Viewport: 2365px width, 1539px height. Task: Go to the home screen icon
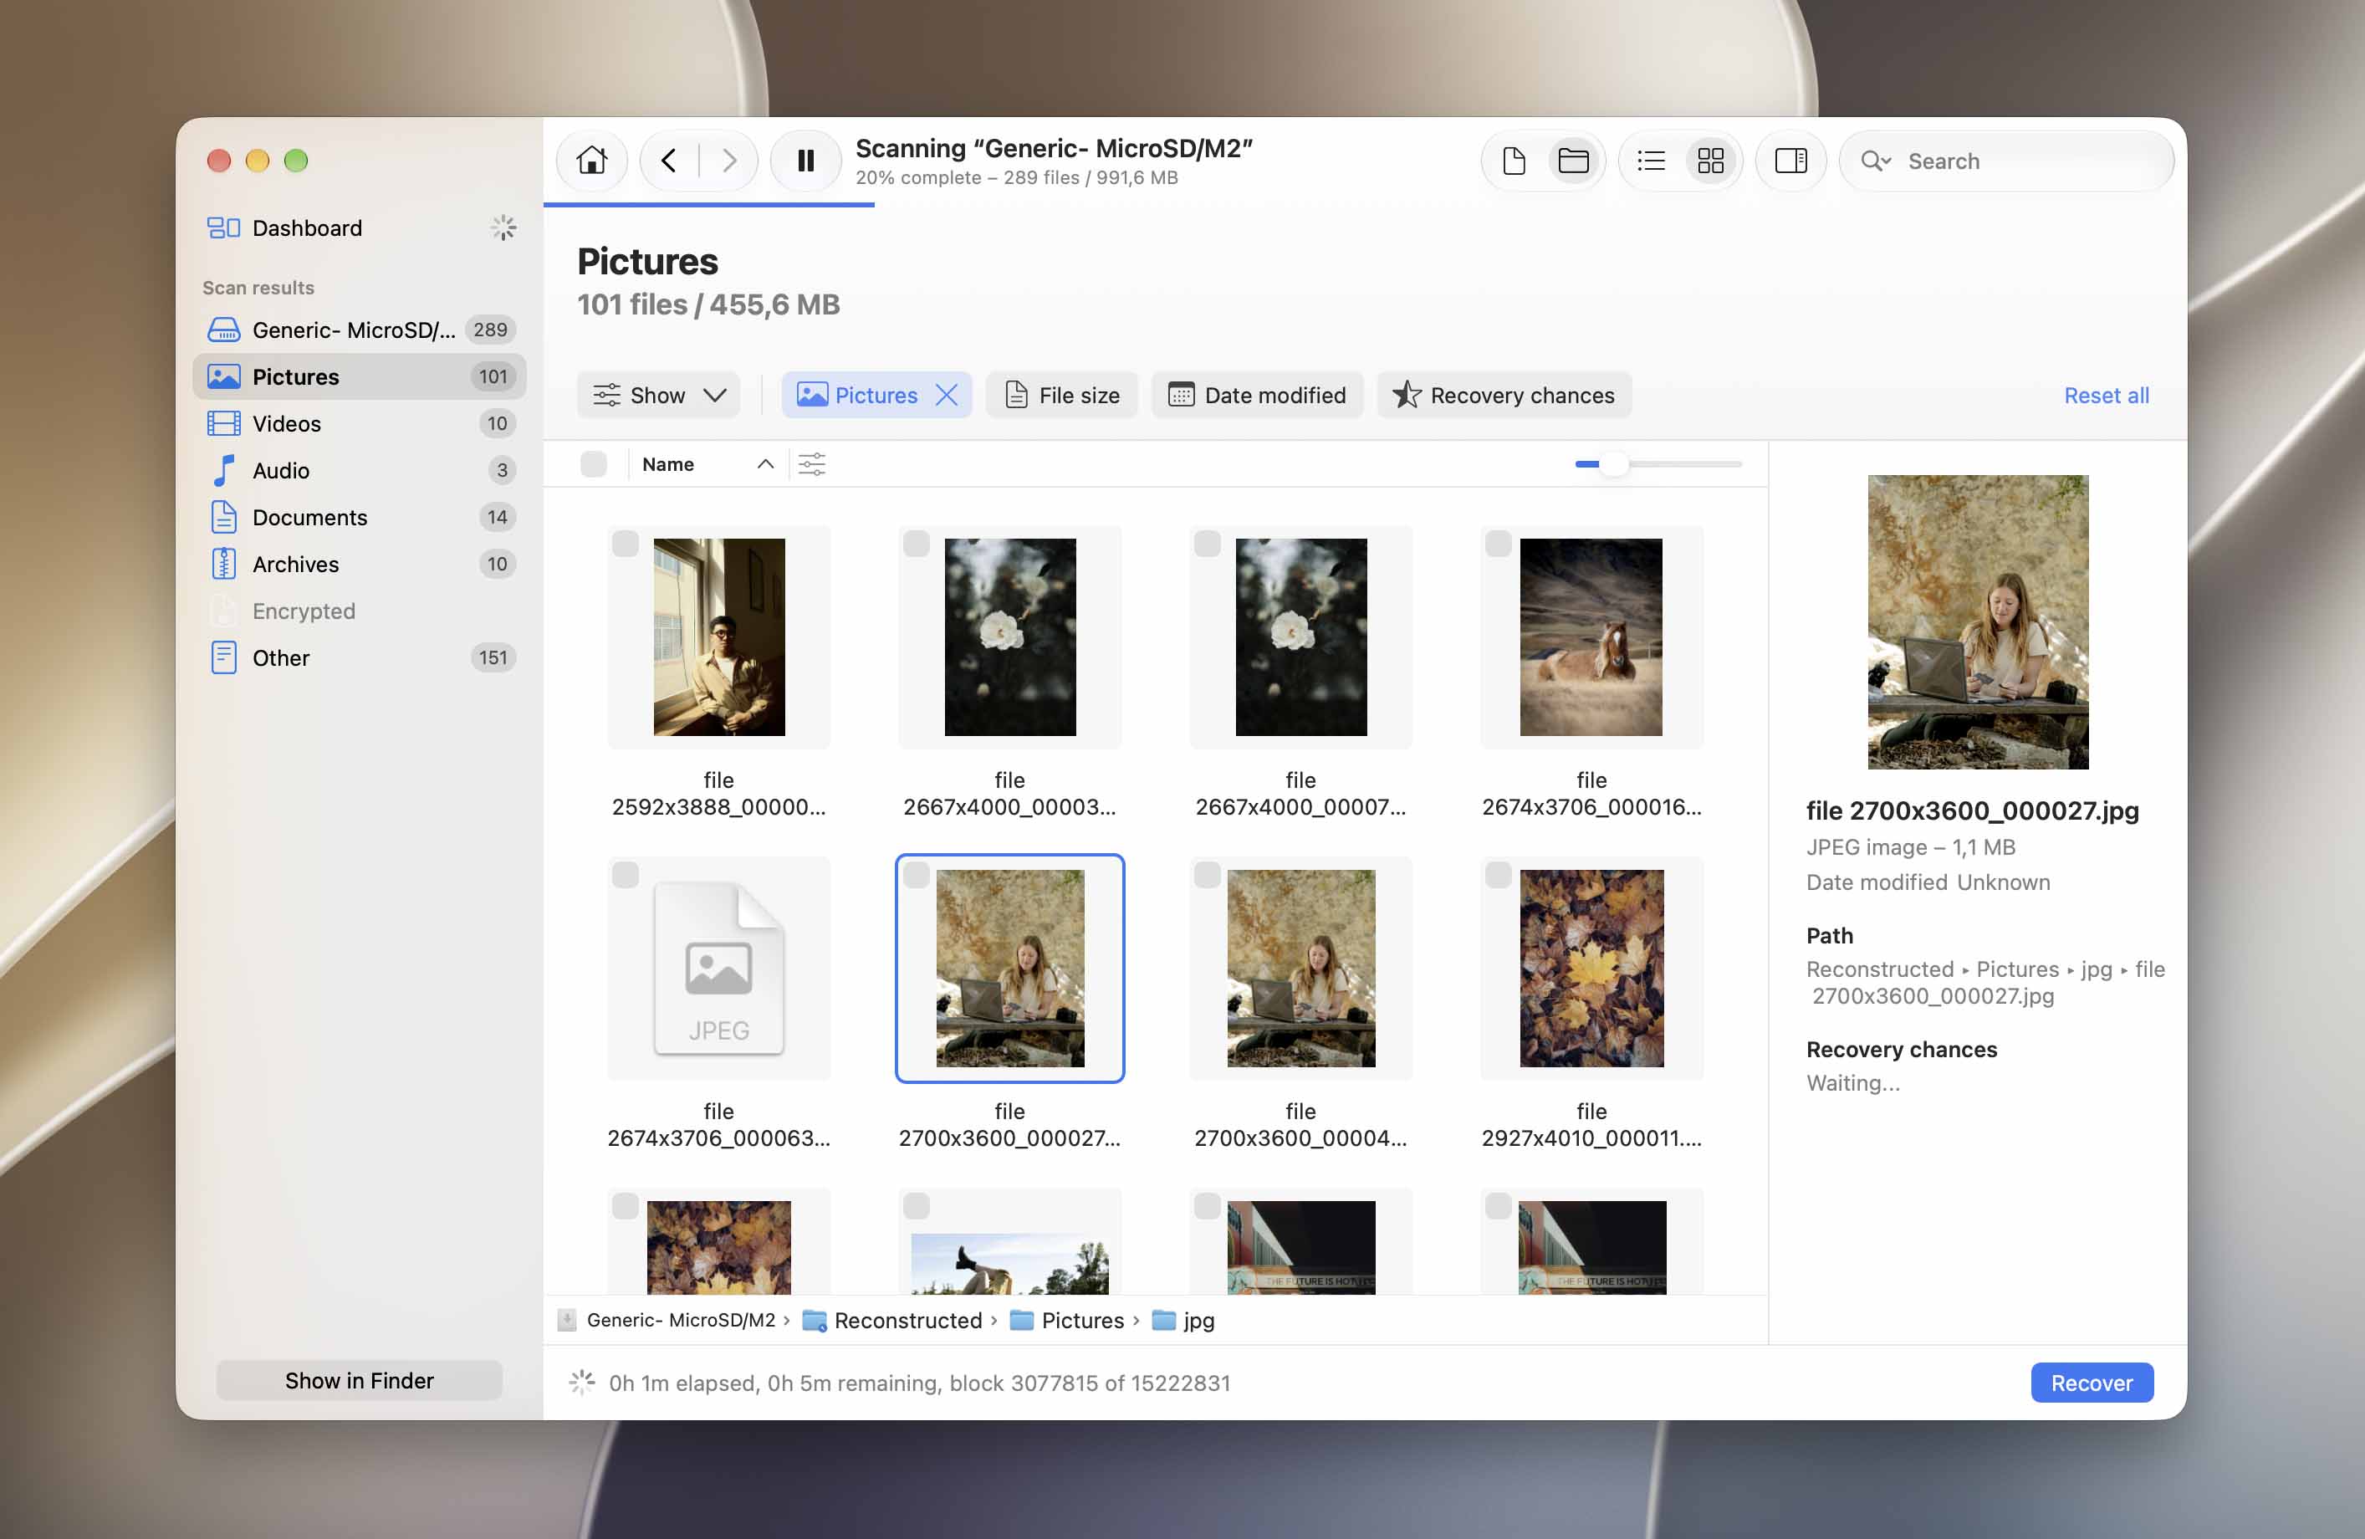pos(591,160)
